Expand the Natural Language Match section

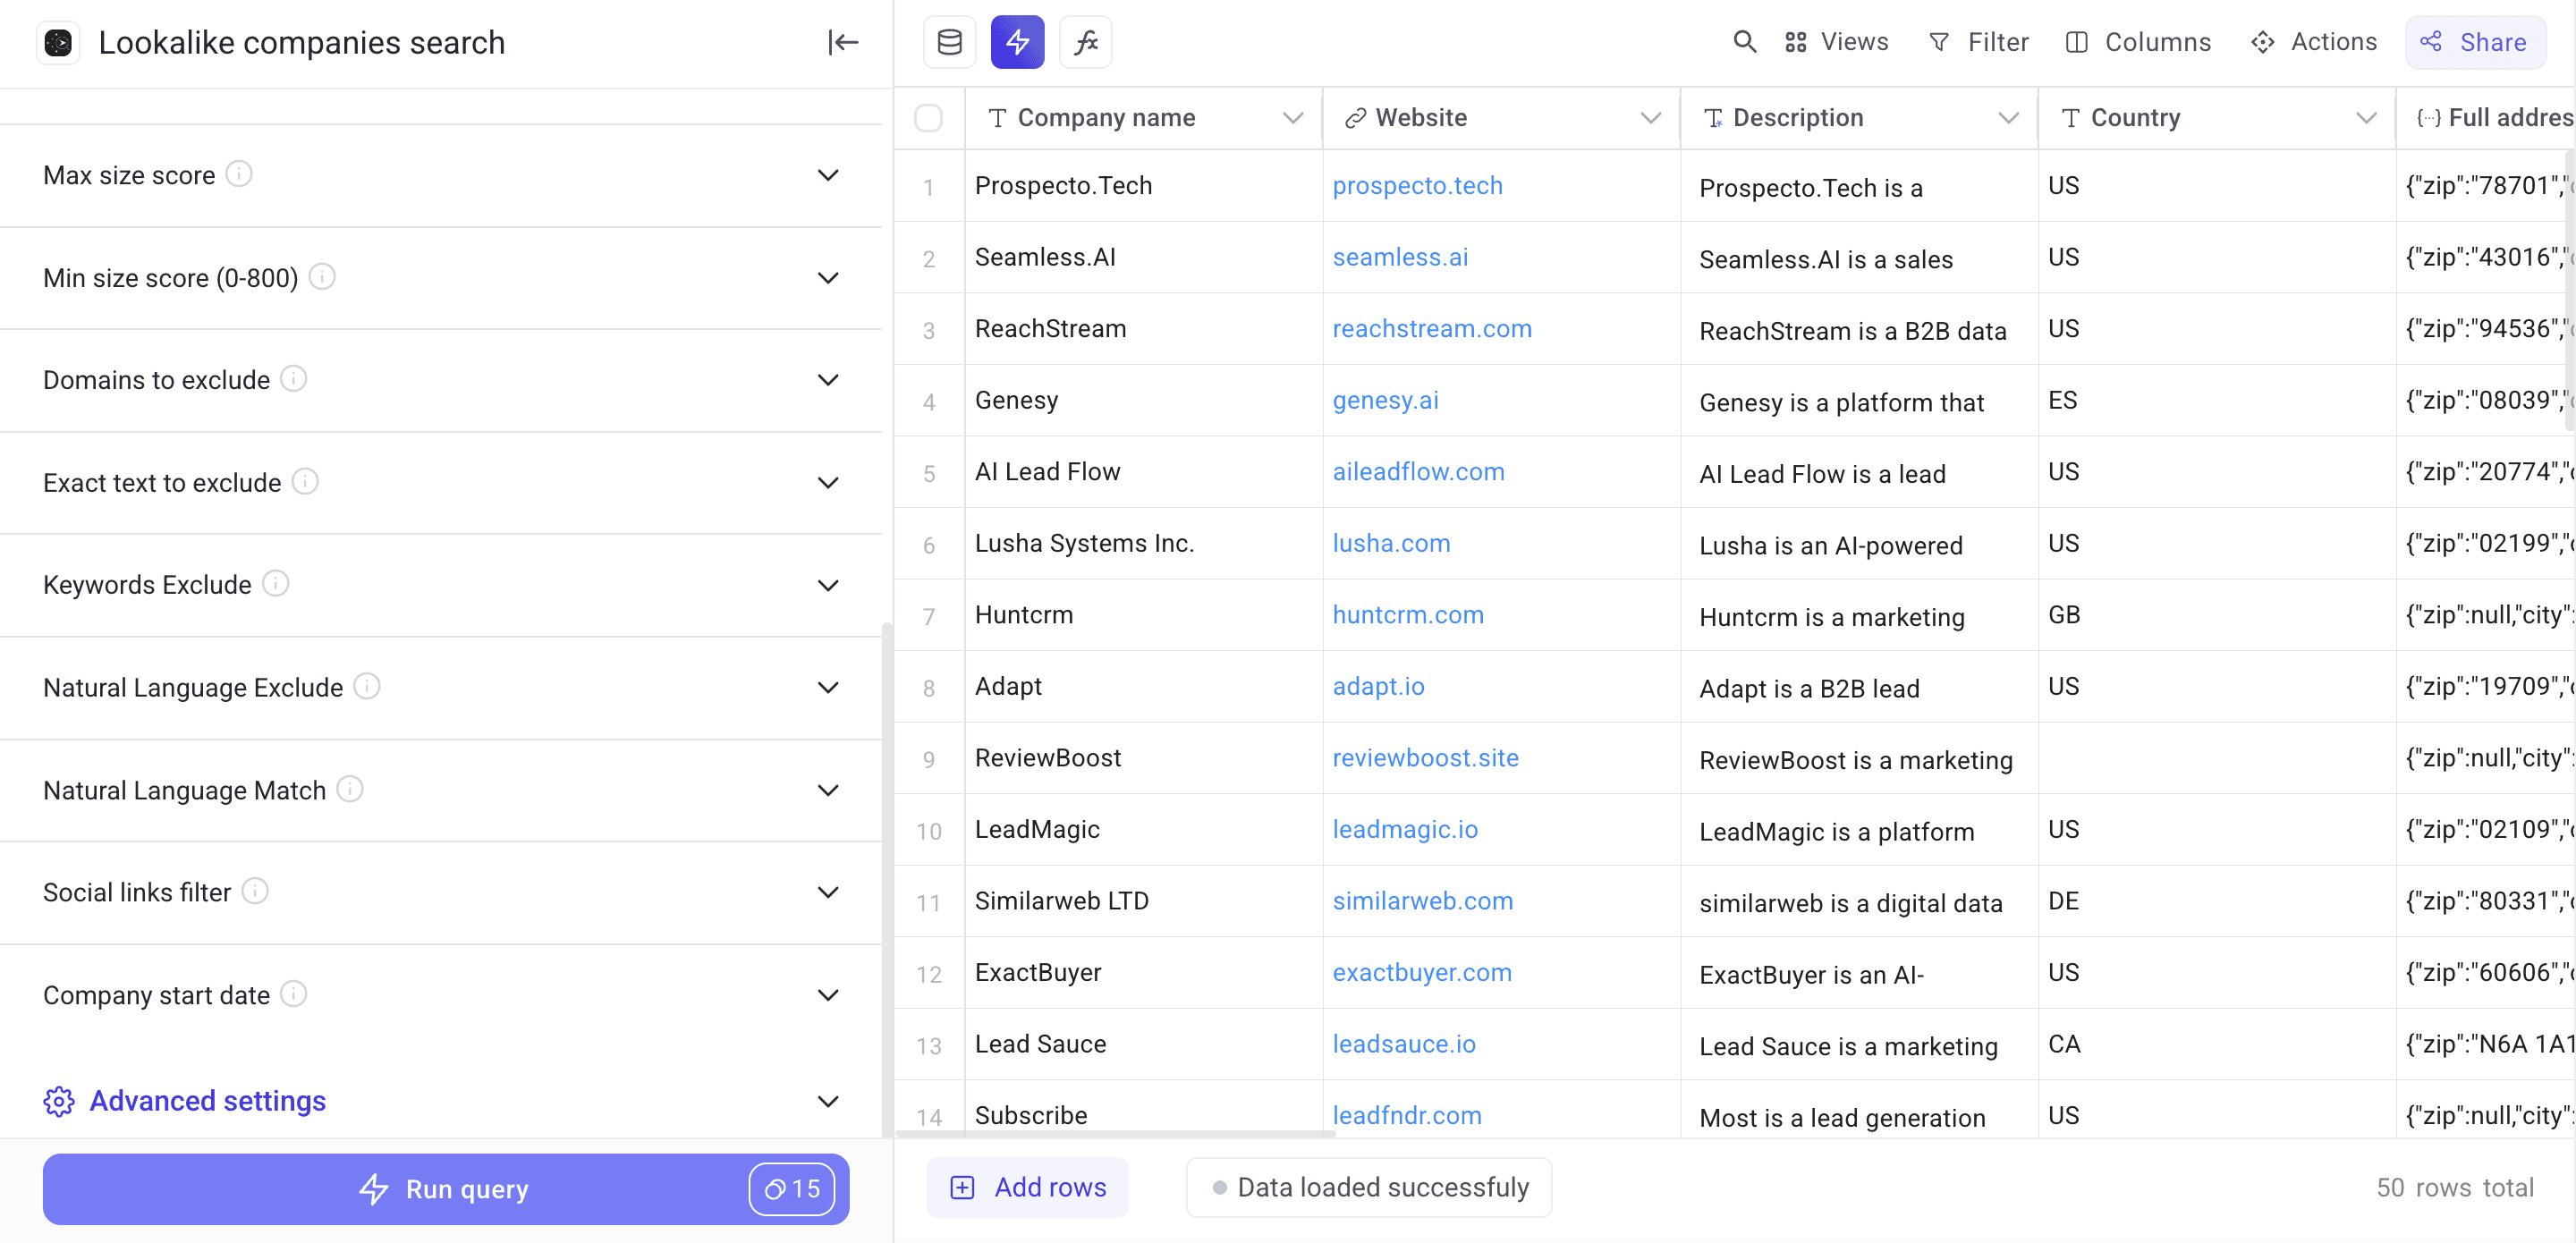pyautogui.click(x=827, y=790)
